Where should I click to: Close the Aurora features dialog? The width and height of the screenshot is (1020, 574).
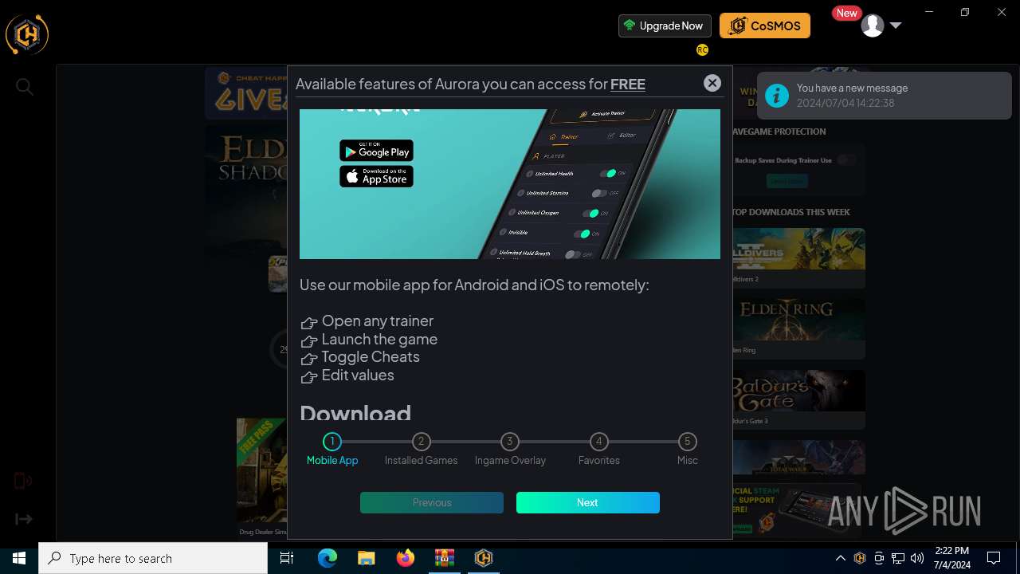click(x=712, y=83)
